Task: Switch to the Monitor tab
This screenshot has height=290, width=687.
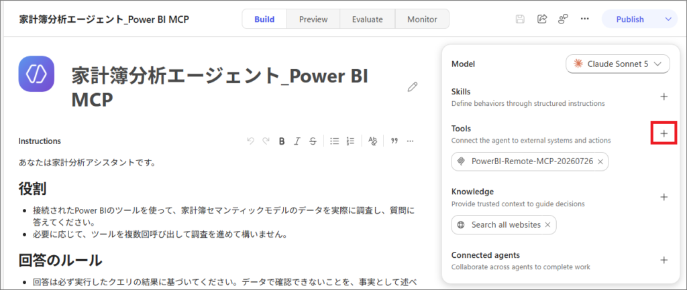Action: coord(422,19)
